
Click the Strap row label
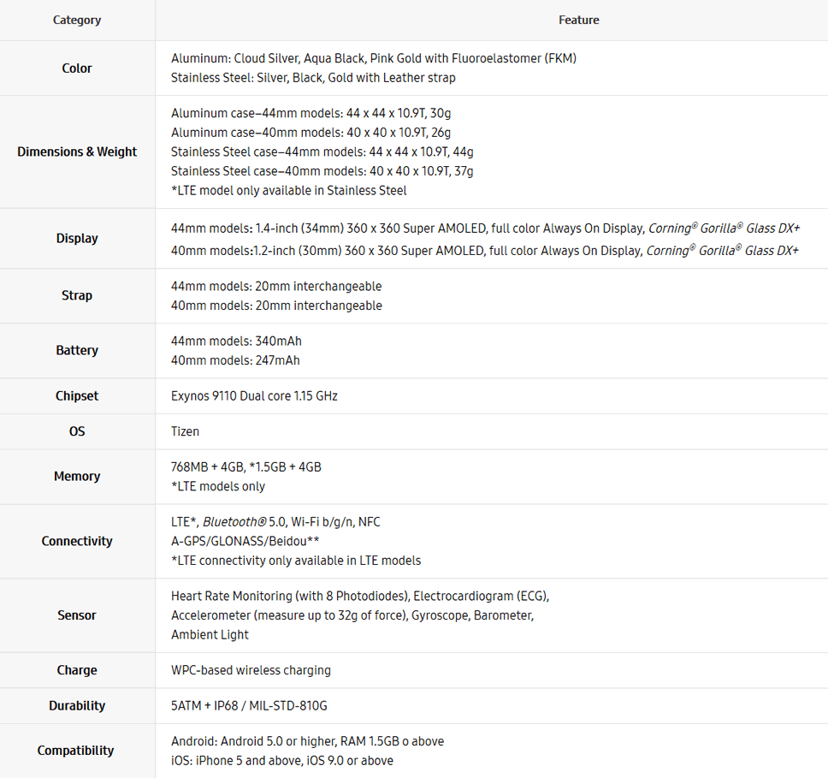77,295
